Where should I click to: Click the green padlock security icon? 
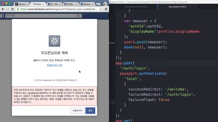(x=18, y=9)
